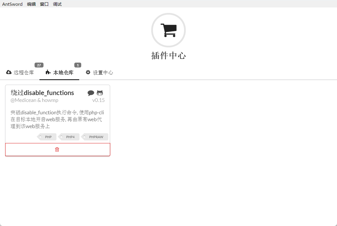Click the cloud download icon for 远程仓库

(9, 72)
